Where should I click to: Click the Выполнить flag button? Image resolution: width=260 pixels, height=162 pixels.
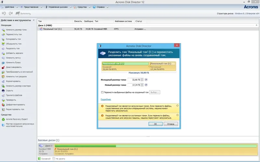click(x=23, y=13)
